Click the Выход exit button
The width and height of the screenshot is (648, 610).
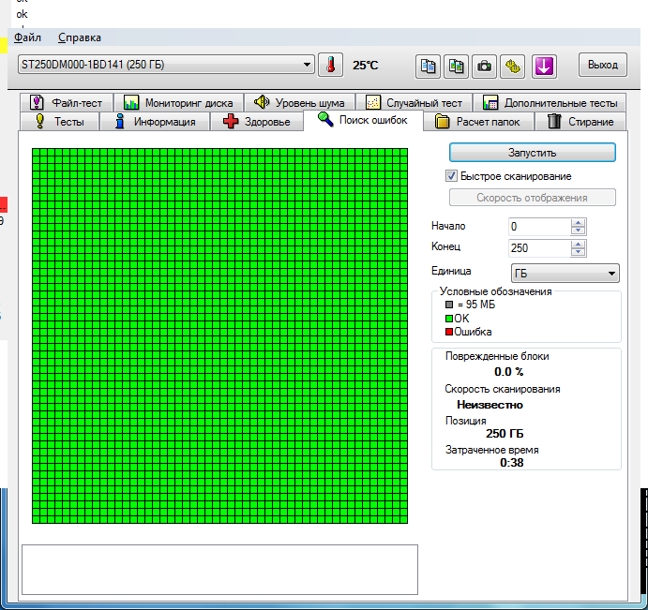coord(603,65)
